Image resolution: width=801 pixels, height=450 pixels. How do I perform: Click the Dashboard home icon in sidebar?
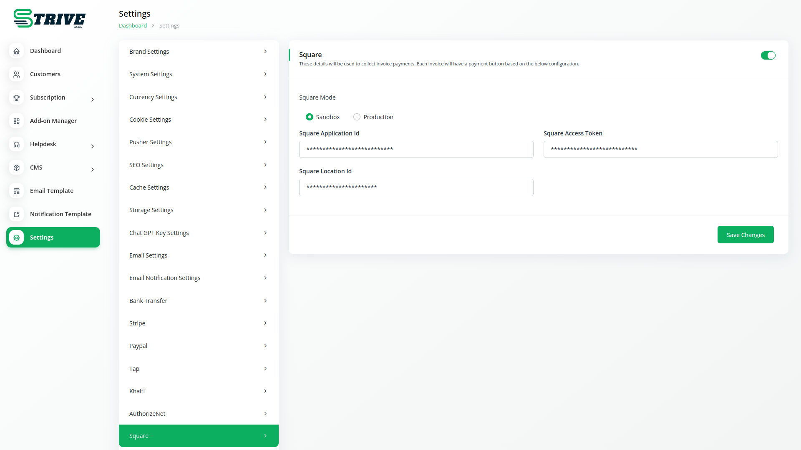(17, 51)
